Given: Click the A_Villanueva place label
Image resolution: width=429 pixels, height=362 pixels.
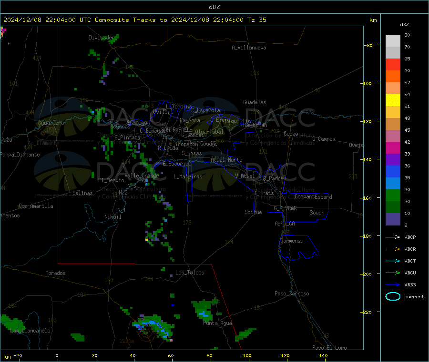Looking at the screenshot, I should (249, 48).
